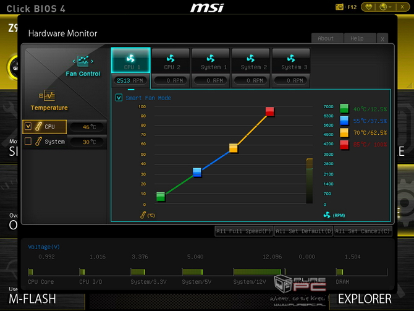Select the red curve point on graph
This screenshot has width=414, height=311.
tap(270, 111)
